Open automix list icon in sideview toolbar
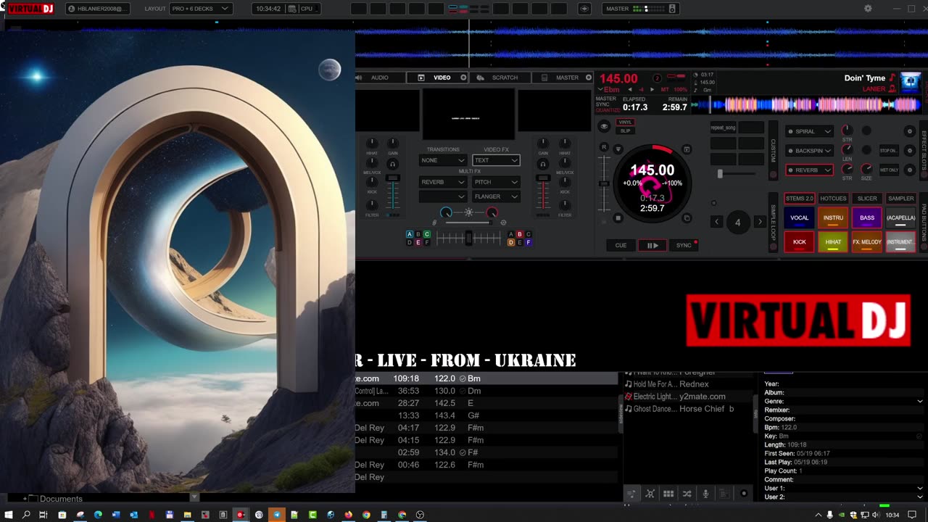 (x=631, y=494)
